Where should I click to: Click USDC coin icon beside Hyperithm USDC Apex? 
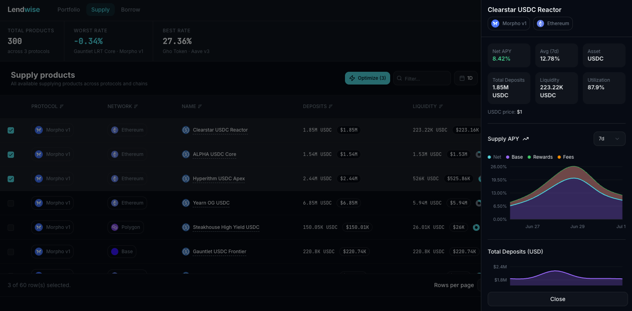[186, 179]
